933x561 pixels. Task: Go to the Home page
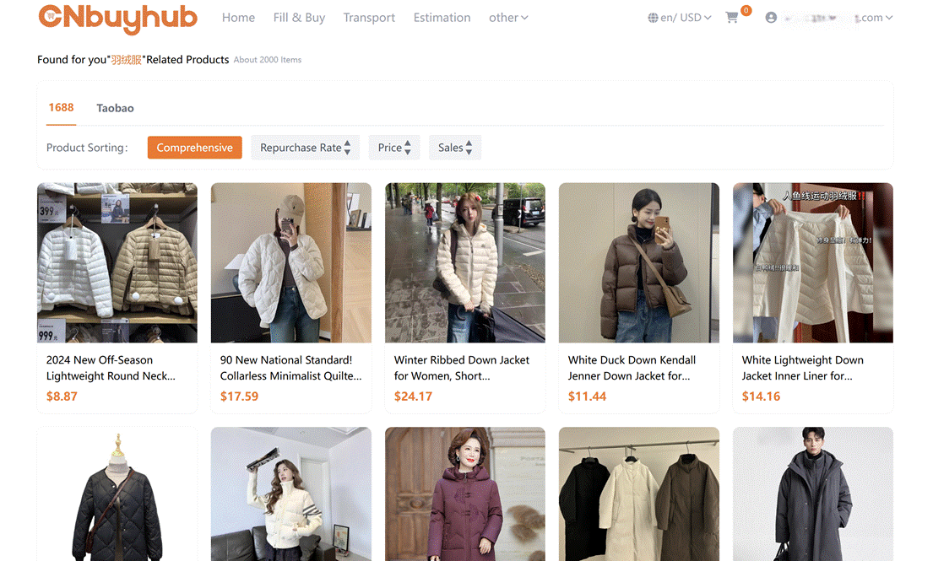click(238, 18)
